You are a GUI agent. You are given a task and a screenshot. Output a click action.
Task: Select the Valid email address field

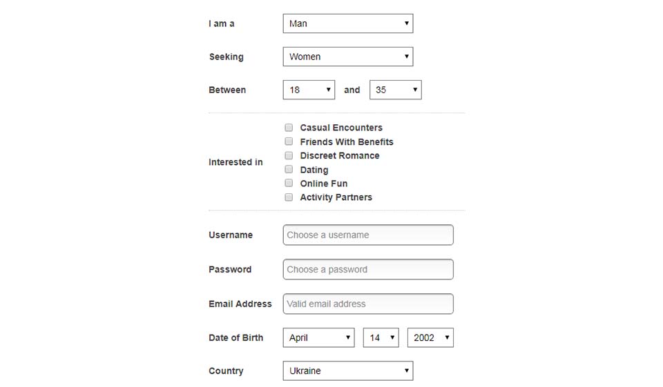tap(368, 304)
